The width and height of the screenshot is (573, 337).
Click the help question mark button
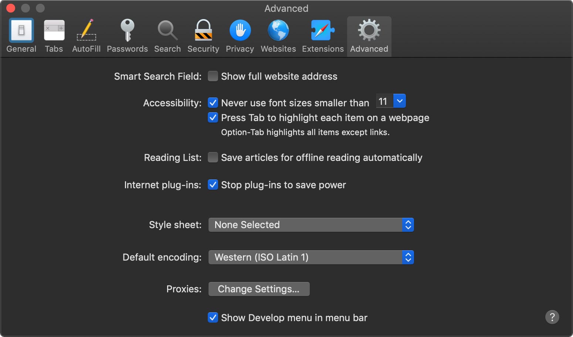pyautogui.click(x=552, y=317)
